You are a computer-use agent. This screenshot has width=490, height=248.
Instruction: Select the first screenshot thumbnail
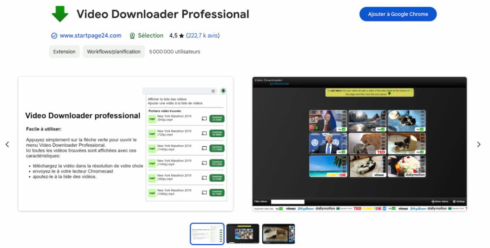tap(207, 234)
